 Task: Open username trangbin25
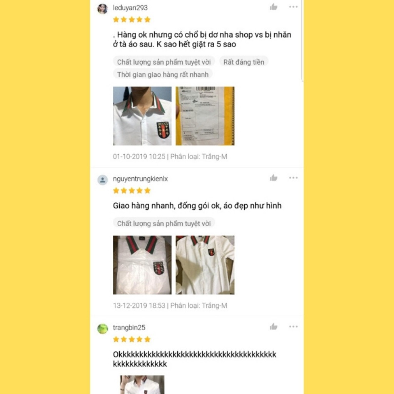pyautogui.click(x=129, y=327)
